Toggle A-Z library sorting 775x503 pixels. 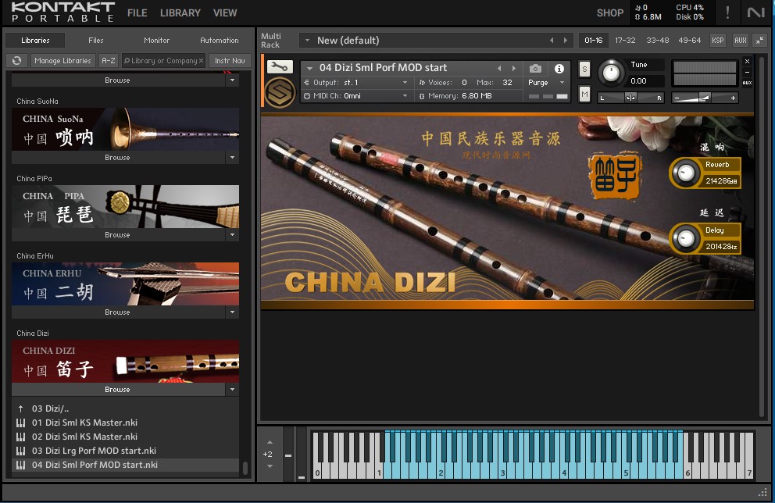(x=109, y=61)
